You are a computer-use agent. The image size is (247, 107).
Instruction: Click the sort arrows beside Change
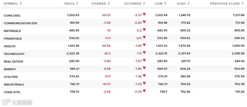[109, 4]
